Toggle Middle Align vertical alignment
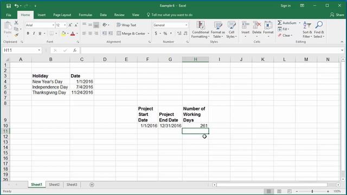Viewport: 347px width, 195px height. [90, 25]
